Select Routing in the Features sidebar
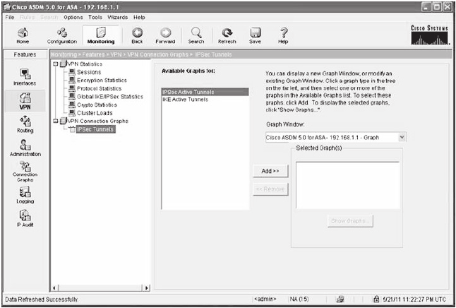The image size is (456, 308). pyautogui.click(x=25, y=124)
